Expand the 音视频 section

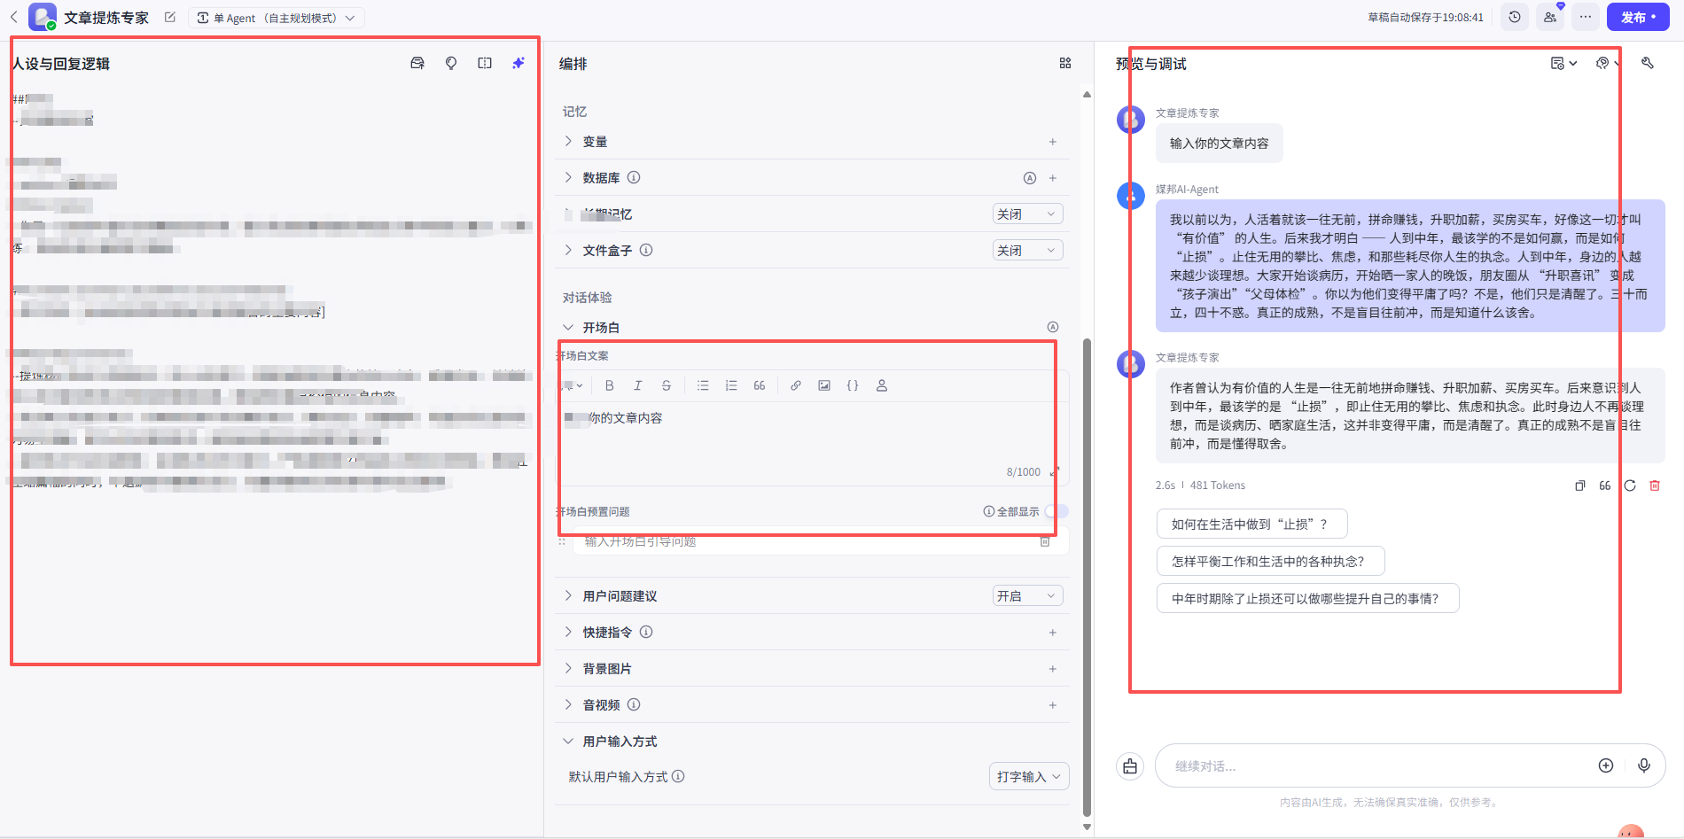pyautogui.click(x=568, y=704)
